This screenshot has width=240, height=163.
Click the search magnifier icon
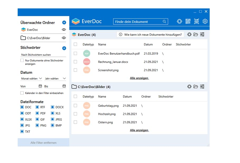(164, 22)
